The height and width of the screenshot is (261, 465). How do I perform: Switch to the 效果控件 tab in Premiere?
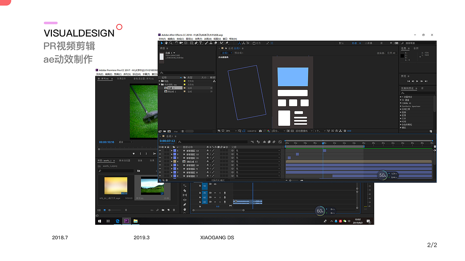[x=121, y=79]
